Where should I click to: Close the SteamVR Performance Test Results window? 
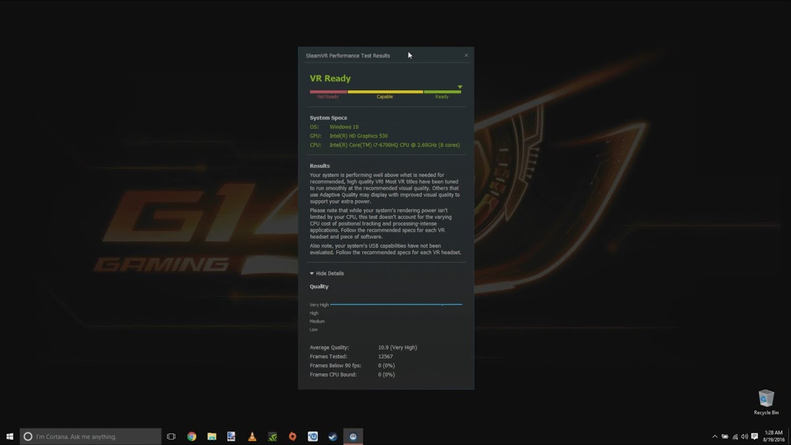pos(466,55)
